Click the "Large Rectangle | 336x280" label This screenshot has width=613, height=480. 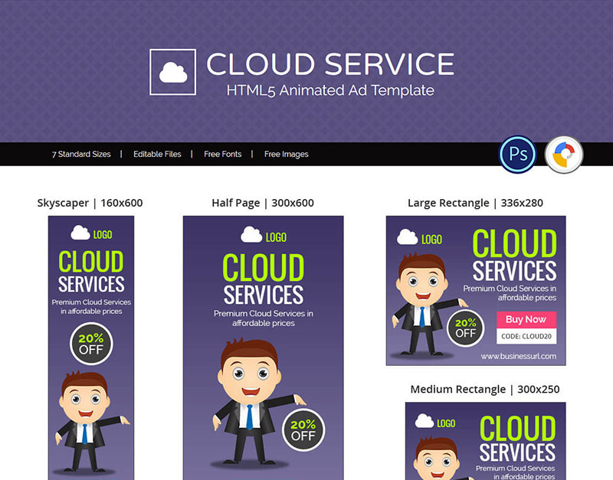[475, 203]
